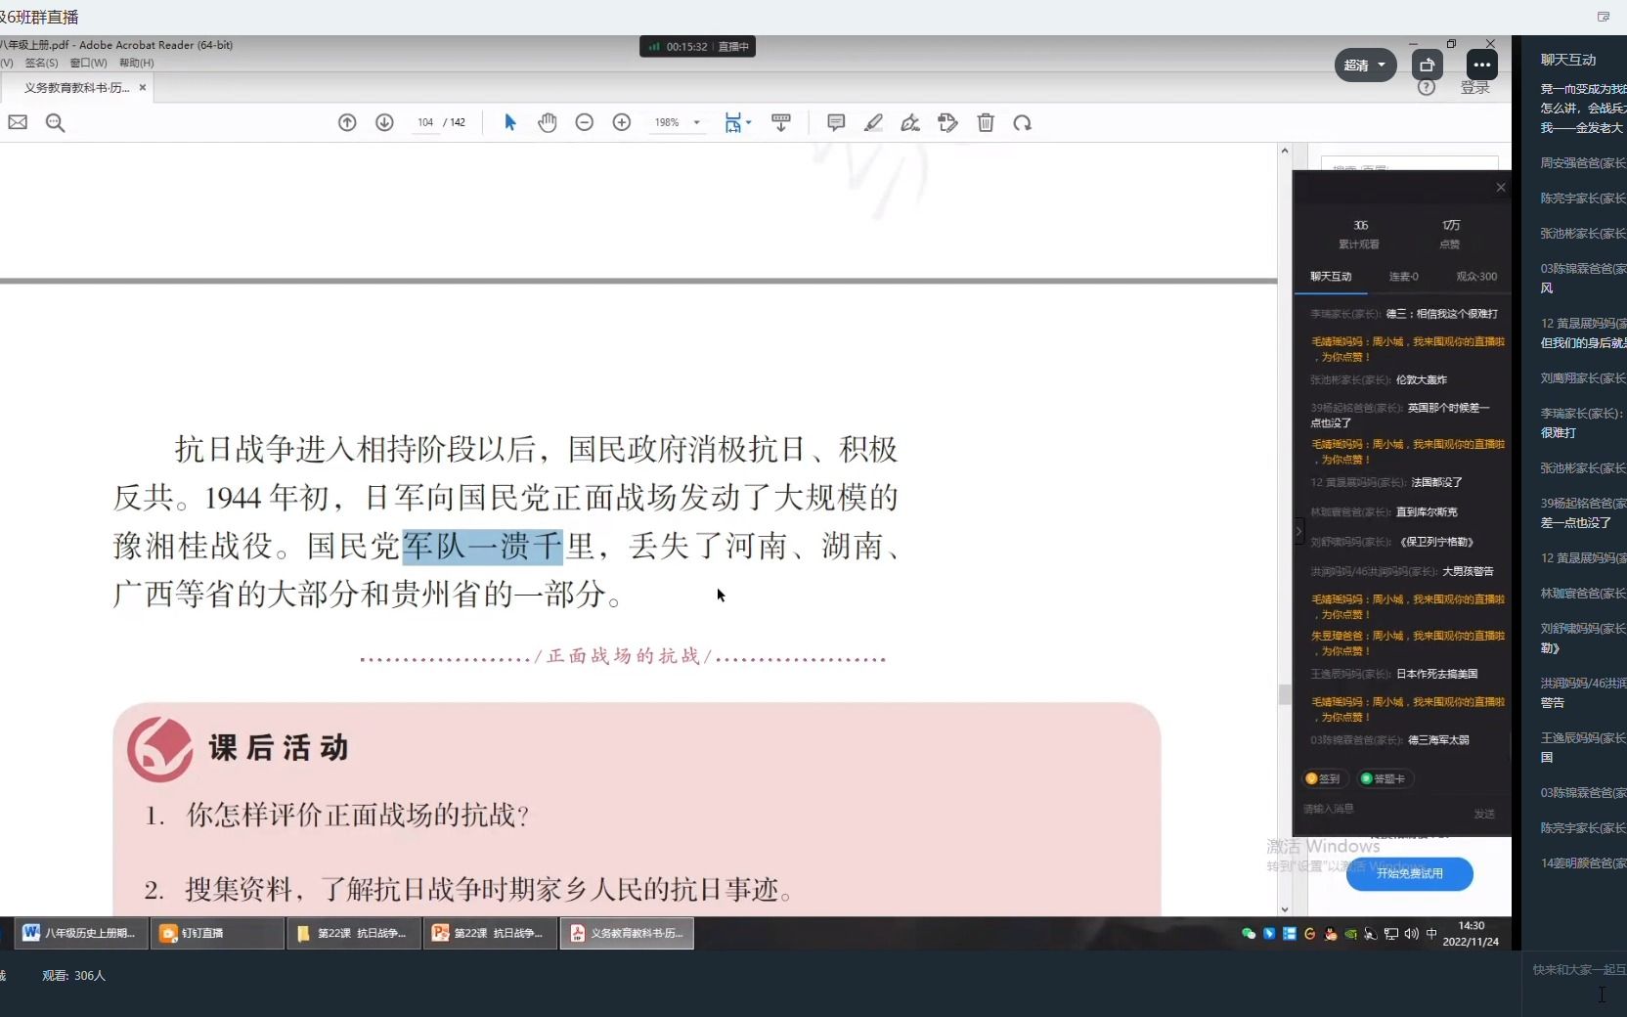Click the 点赞 likes counter
Image resolution: width=1627 pixels, height=1017 pixels.
point(1450,234)
